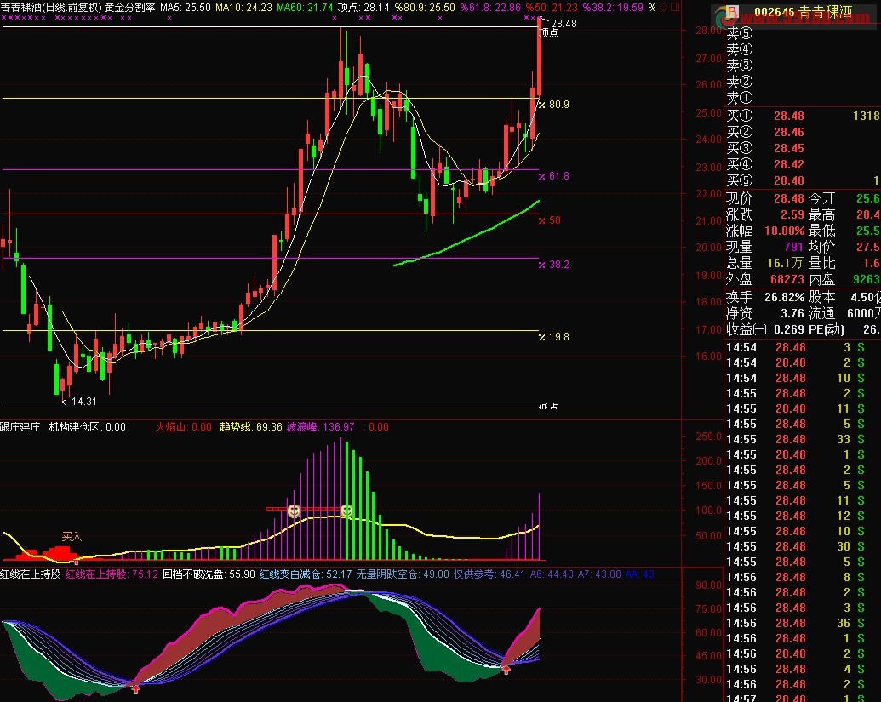Screen dimensions: 881x702
Task: Click the red cross marker at the left trough of the bottom indicator
Action: (135, 688)
